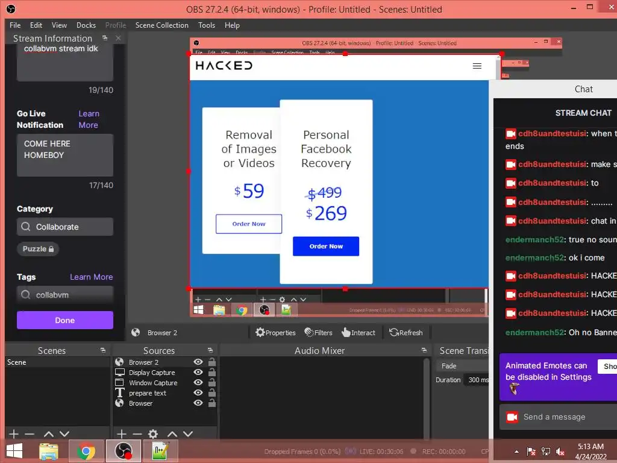Add a new source with plus icon

[x=122, y=434]
